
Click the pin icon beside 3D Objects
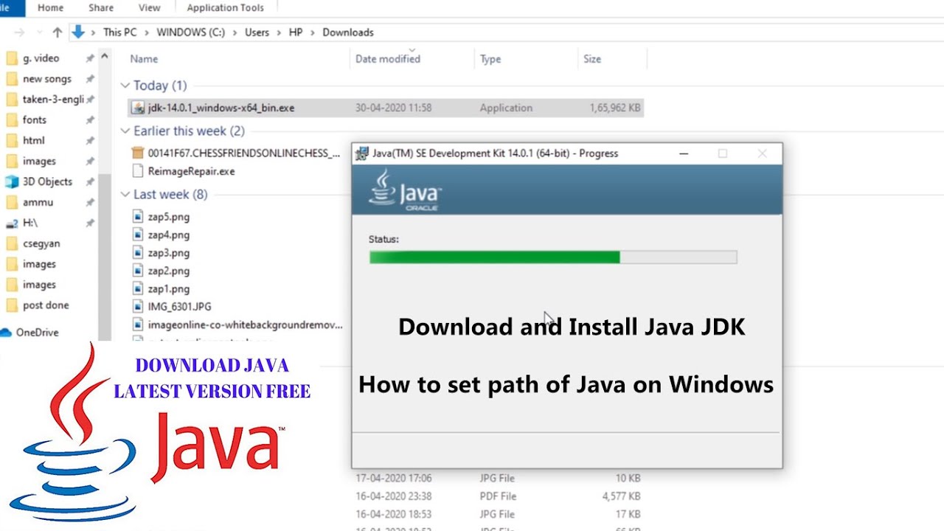pos(90,181)
